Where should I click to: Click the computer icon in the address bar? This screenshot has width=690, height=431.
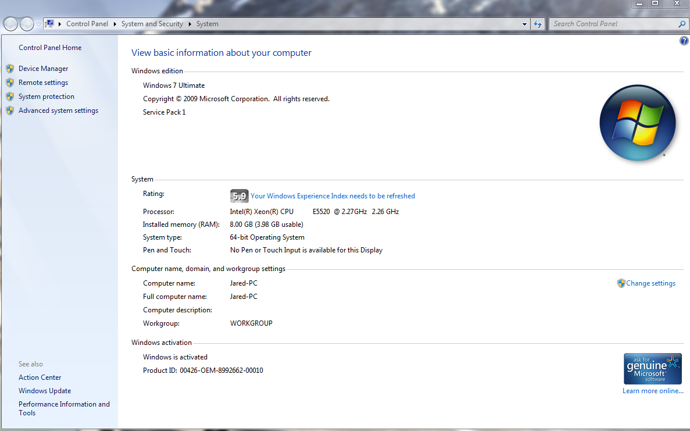[50, 23]
